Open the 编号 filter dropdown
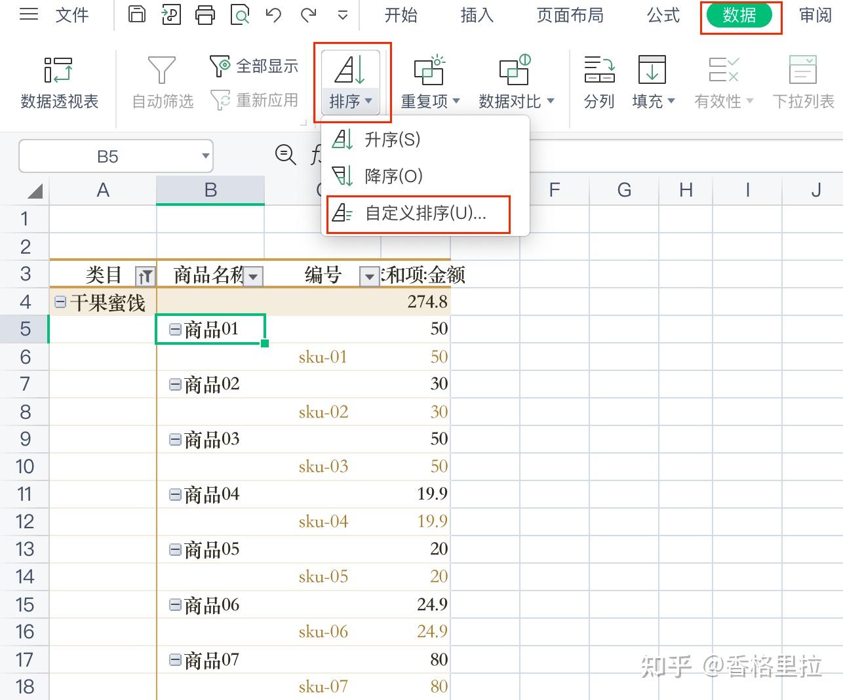843x700 pixels. tap(370, 277)
